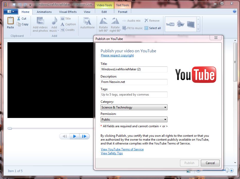Viewport: 240px width, 179px height.
Task: Click the storyboard scrollbar up arrow
Action: 235,40
